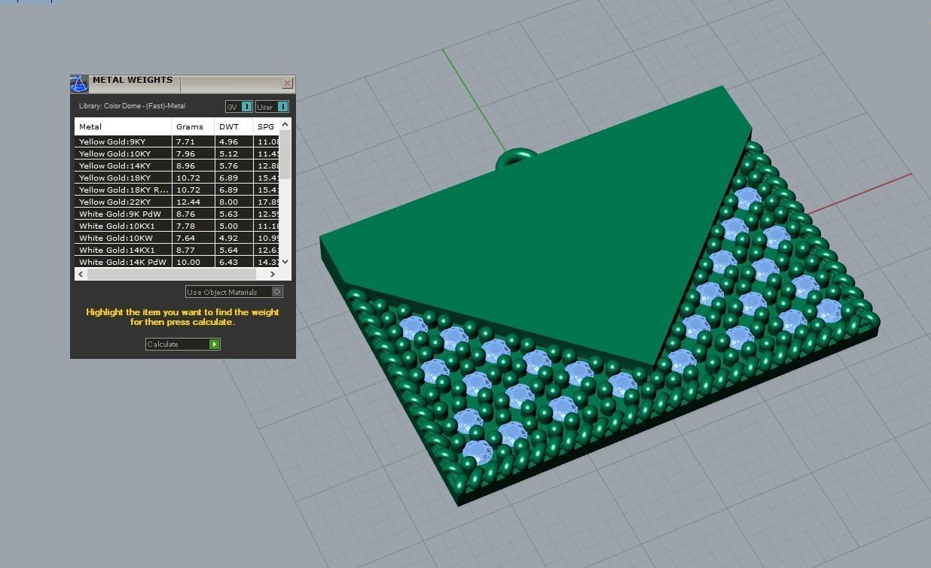Click the 8.00 DWT value

(228, 202)
